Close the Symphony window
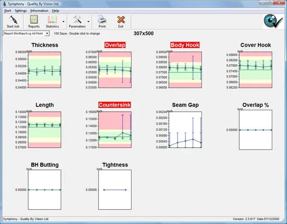The image size is (287, 224). coord(279,3)
